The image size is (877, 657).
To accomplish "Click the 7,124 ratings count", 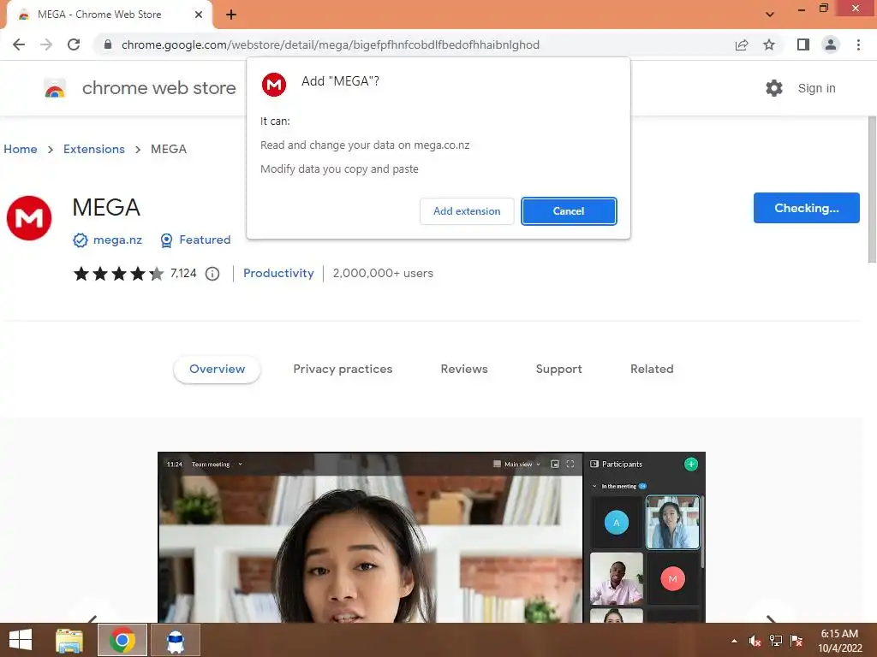I will (x=183, y=273).
